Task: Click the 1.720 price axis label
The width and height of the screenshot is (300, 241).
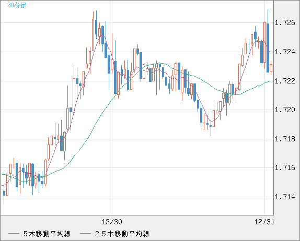Action: click(285, 110)
